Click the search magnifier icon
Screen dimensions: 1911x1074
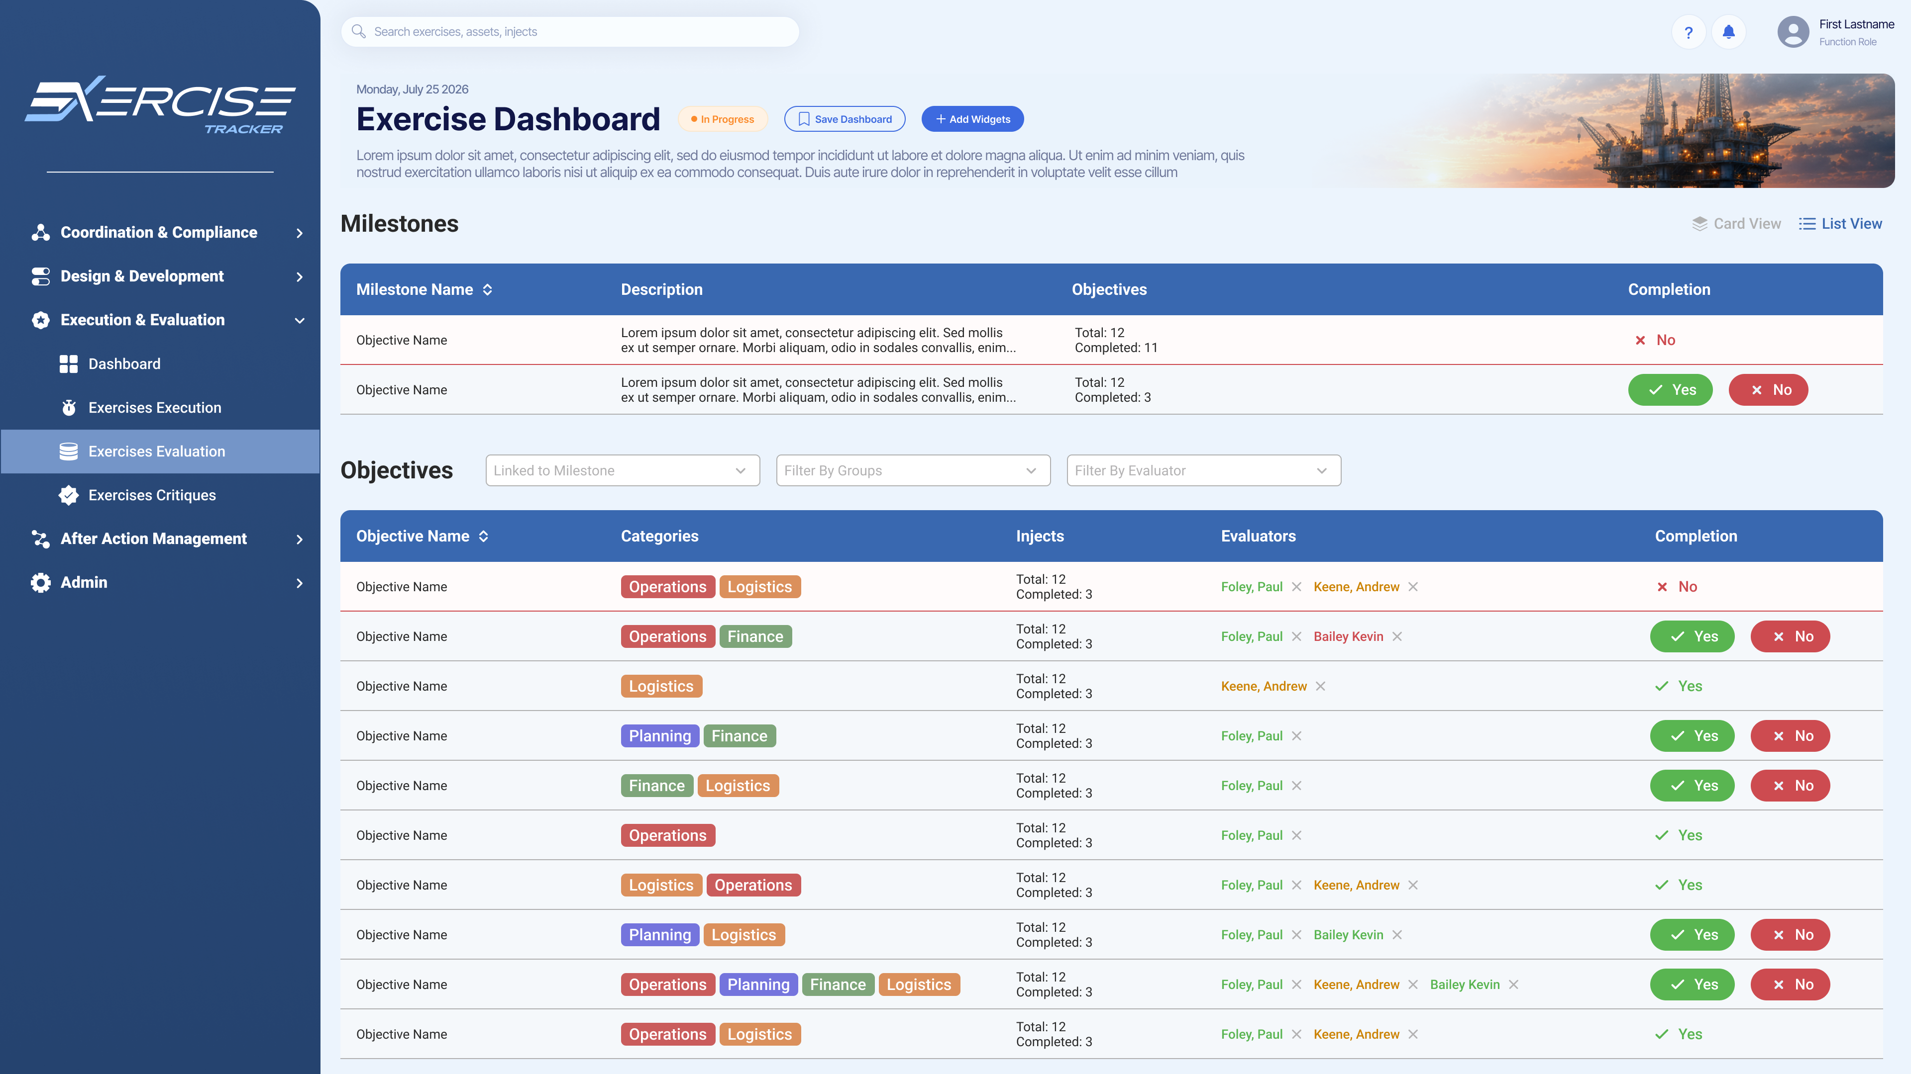tap(358, 31)
